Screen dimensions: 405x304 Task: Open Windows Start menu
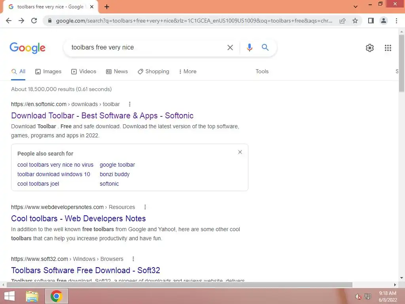(9, 296)
